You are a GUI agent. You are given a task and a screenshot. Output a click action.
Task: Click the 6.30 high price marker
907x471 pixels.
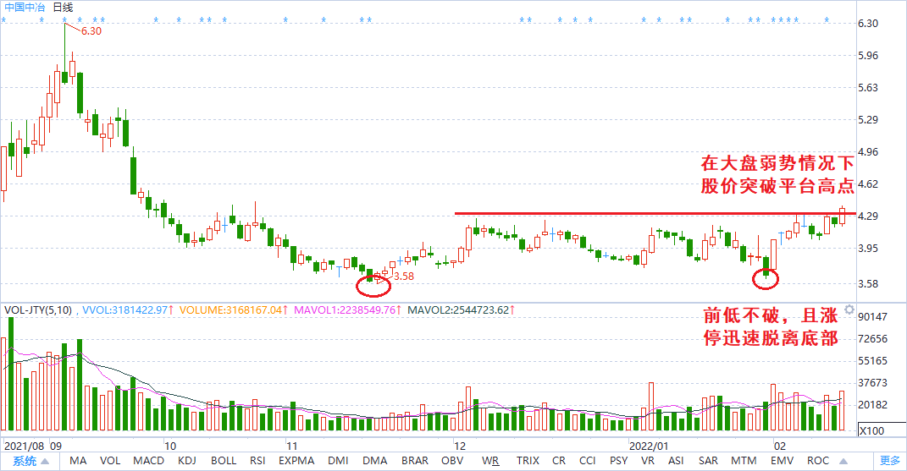(x=91, y=31)
